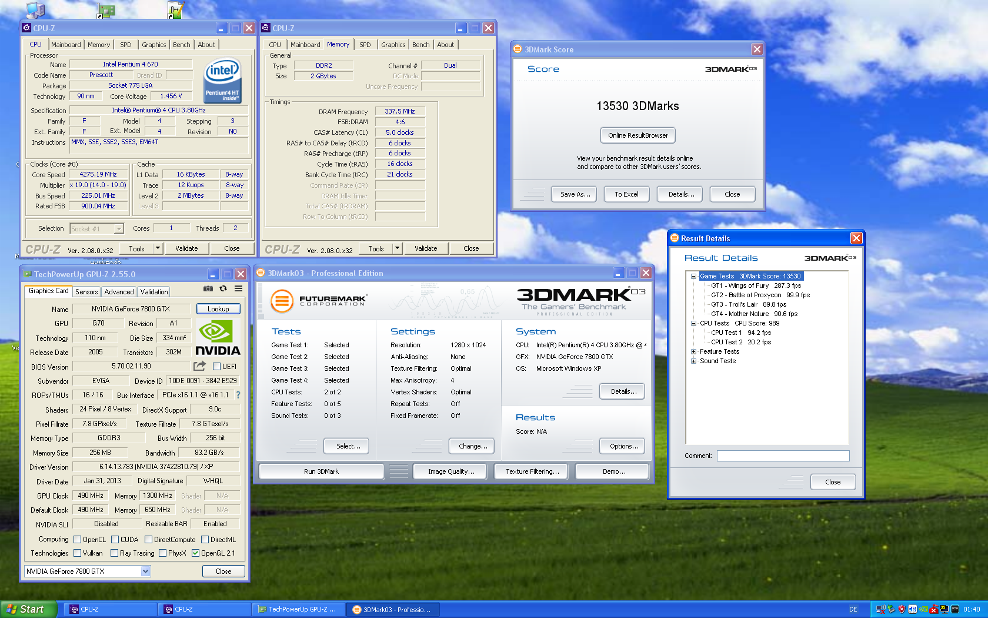Image resolution: width=988 pixels, height=618 pixels.
Task: Click the Image Quality... button
Action: pyautogui.click(x=451, y=471)
